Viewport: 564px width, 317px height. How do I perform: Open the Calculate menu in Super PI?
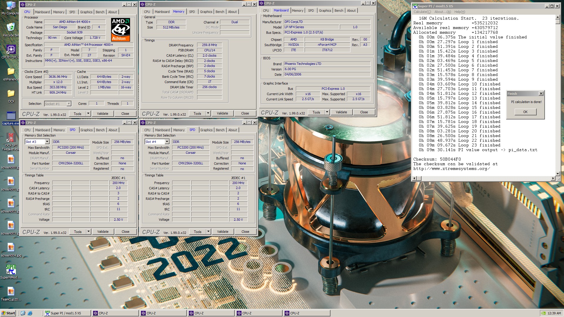[422, 12]
